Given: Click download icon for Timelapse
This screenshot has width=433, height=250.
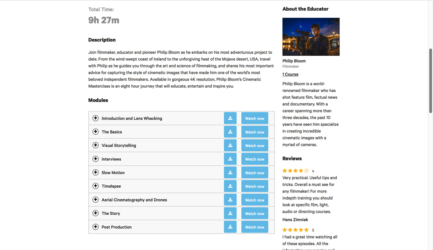Looking at the screenshot, I should [x=230, y=186].
